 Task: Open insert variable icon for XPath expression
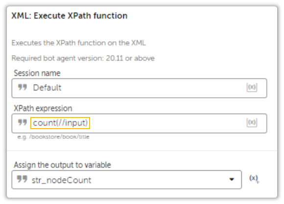pos(252,123)
